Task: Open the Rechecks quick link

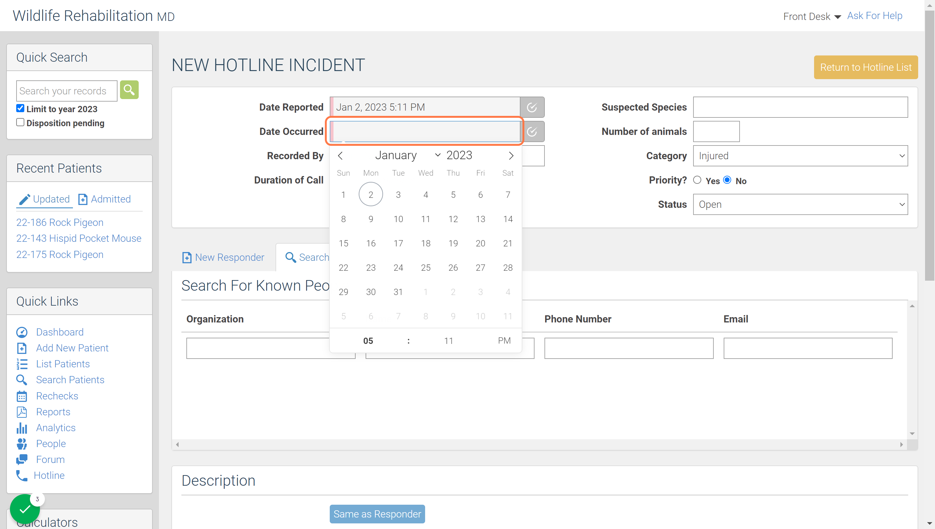Action: pyautogui.click(x=57, y=396)
